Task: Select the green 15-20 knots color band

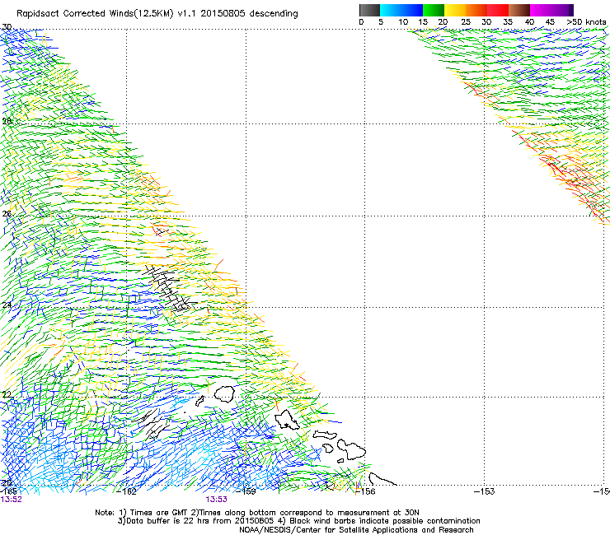Action: pos(434,10)
